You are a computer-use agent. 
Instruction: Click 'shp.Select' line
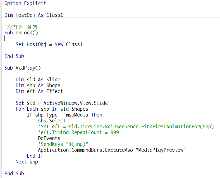tap(52, 121)
